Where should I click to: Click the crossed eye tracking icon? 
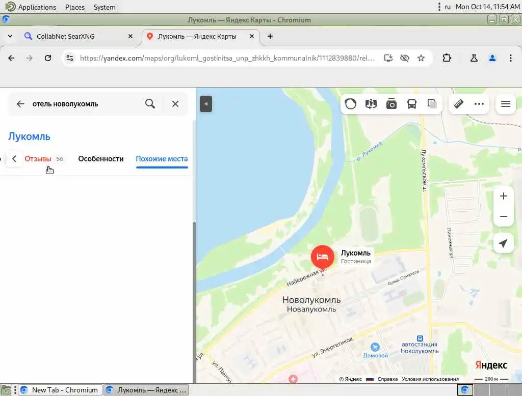click(x=404, y=58)
